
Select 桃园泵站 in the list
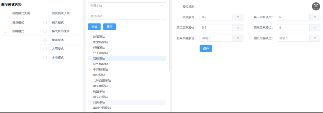(127, 91)
